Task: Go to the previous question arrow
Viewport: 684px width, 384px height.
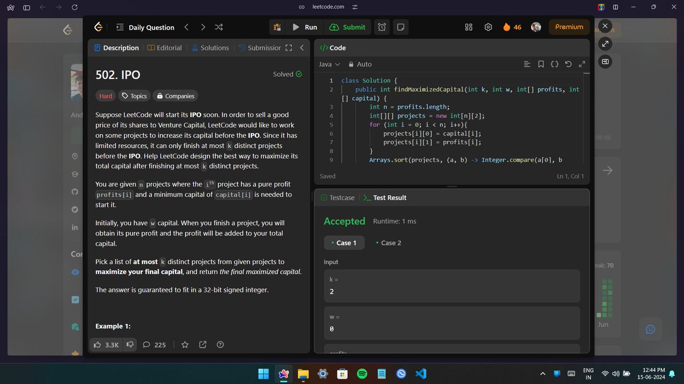Action: coord(186,27)
